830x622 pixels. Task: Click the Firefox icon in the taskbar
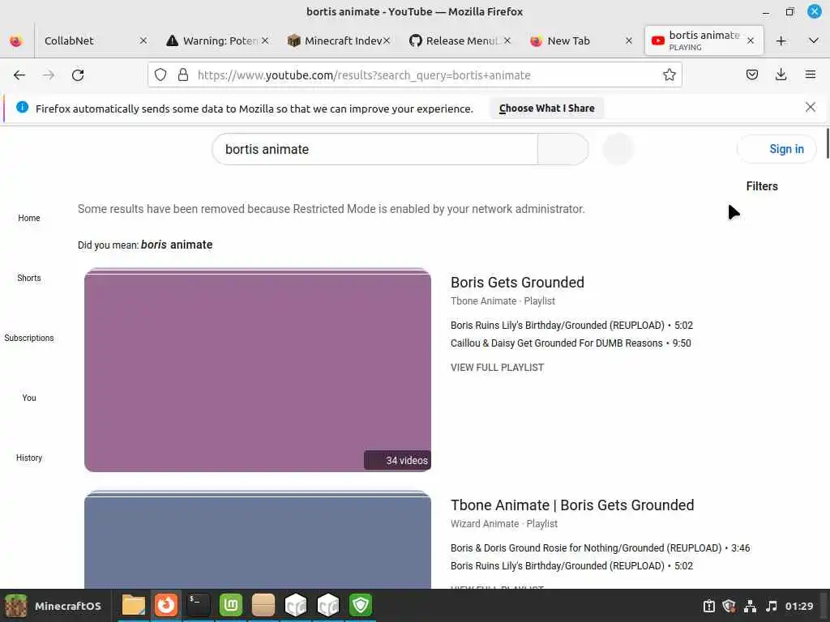(166, 605)
